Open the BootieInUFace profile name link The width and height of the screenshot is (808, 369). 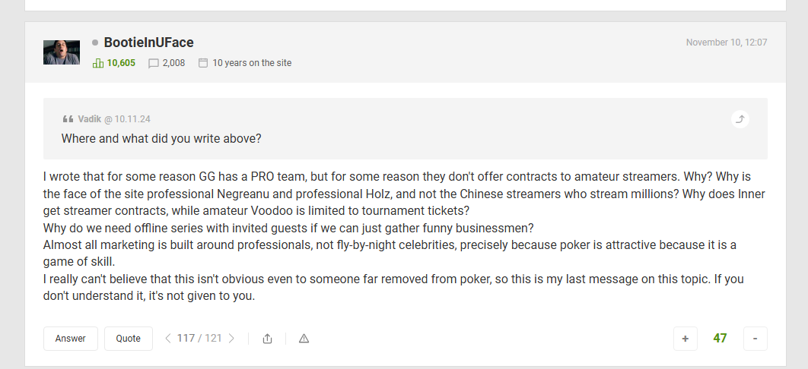pos(148,43)
